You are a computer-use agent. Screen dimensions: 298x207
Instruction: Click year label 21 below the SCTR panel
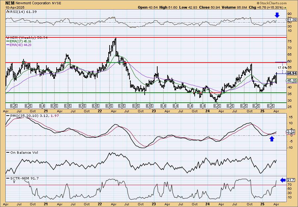coord(46,204)
